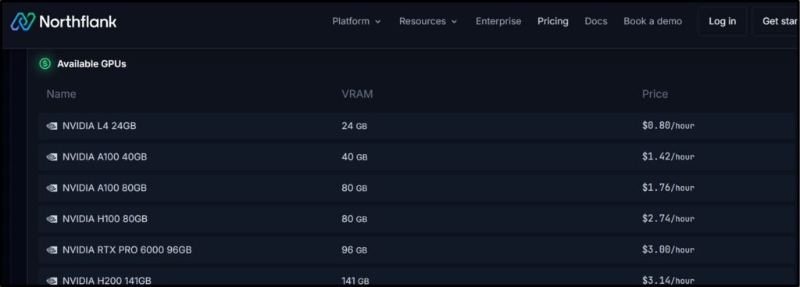Expand the Platform dropdown menu

(x=356, y=21)
